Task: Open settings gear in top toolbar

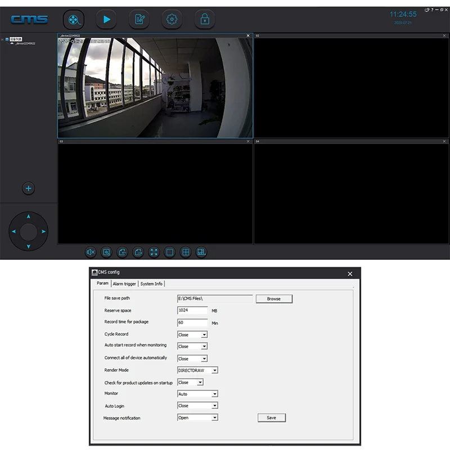Action: pyautogui.click(x=172, y=19)
